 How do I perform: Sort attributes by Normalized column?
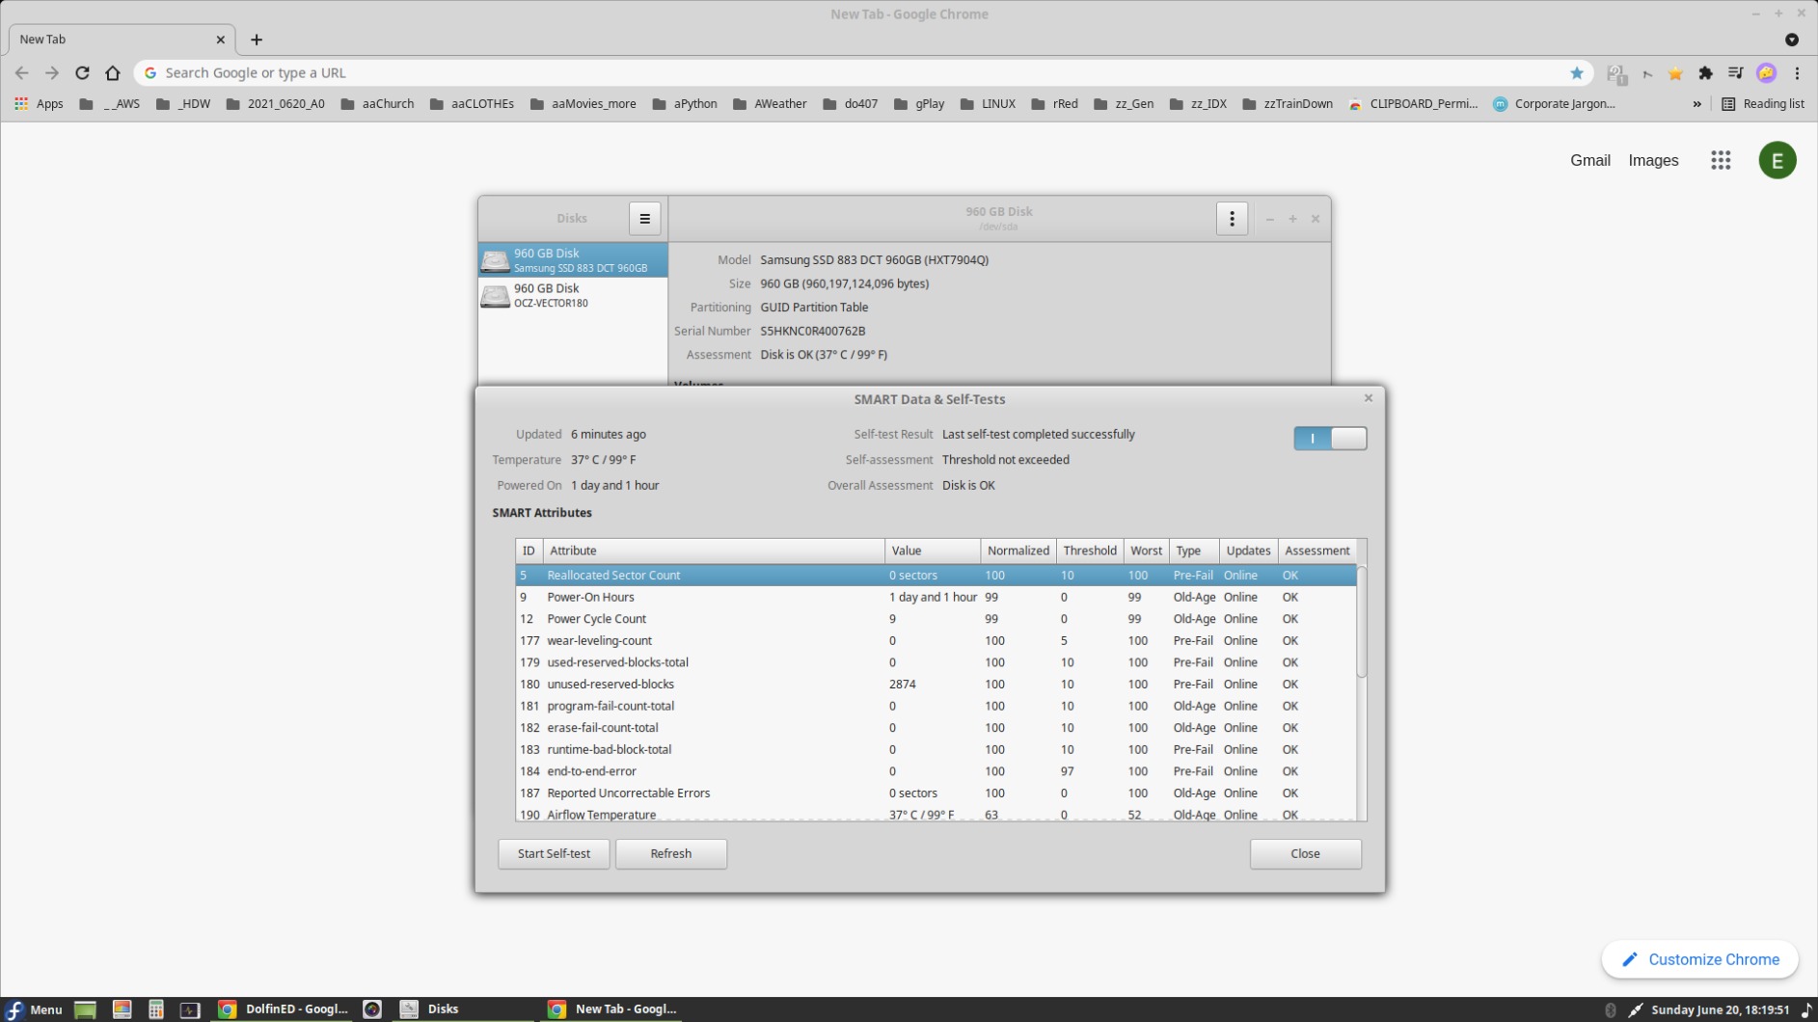[x=1018, y=551]
